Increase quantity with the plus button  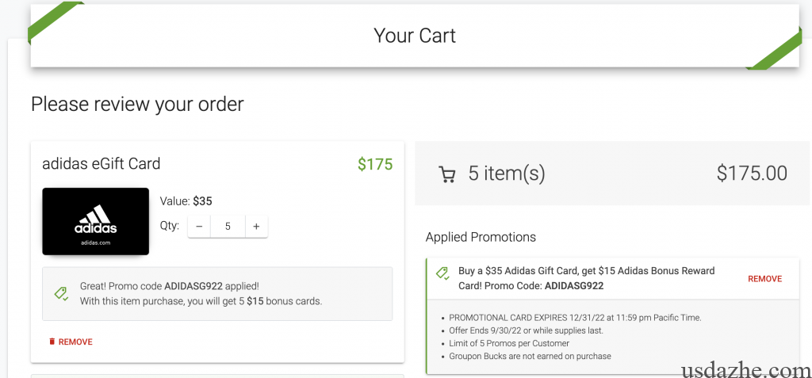click(256, 226)
